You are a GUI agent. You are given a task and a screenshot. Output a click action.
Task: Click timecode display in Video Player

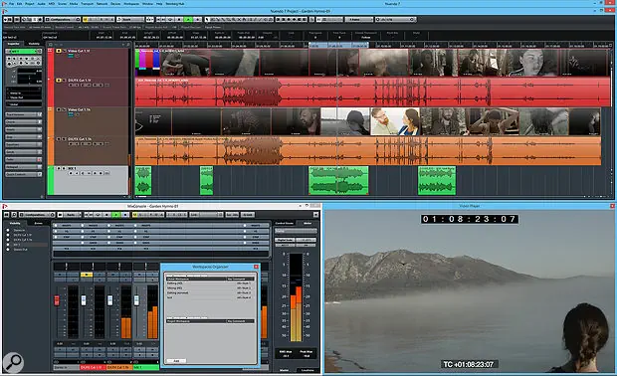[469, 219]
